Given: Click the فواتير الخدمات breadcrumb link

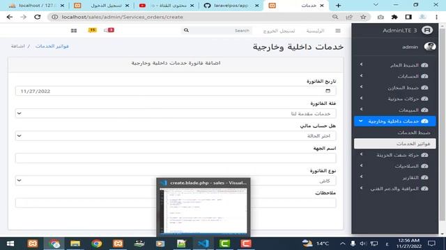Looking at the screenshot, I should tap(52, 47).
